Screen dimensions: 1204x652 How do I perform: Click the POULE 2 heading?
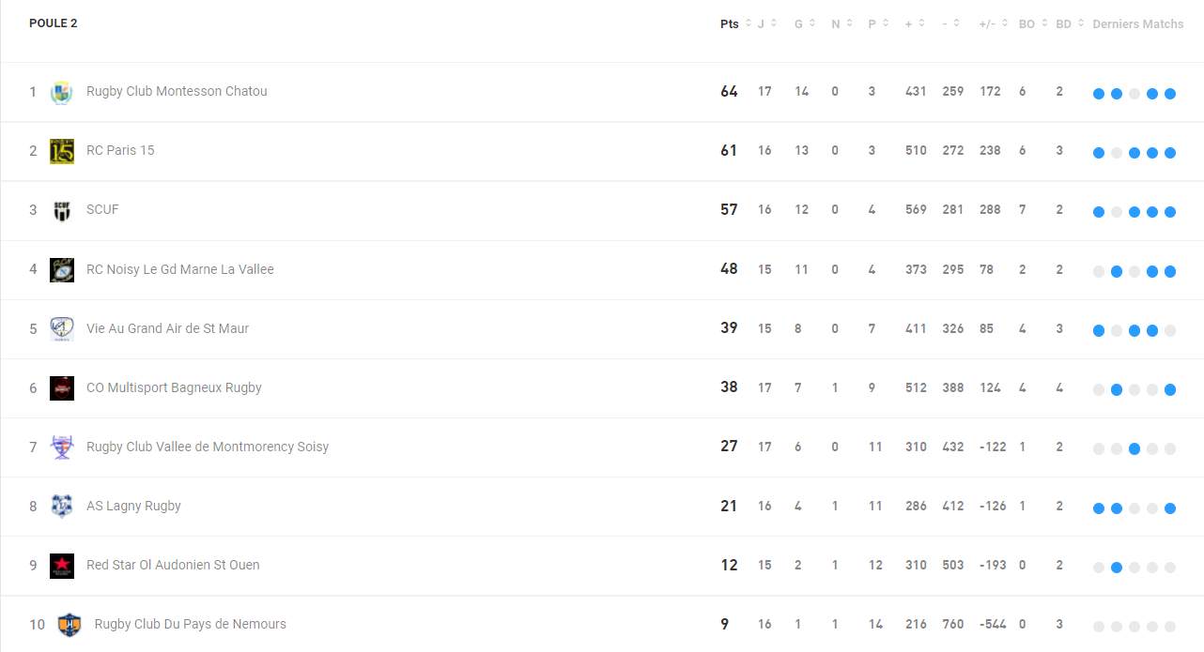54,23
